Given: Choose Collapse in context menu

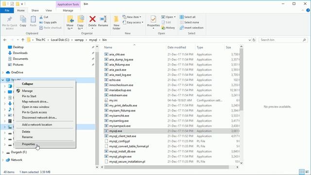Looking at the screenshot, I should tap(45, 84).
